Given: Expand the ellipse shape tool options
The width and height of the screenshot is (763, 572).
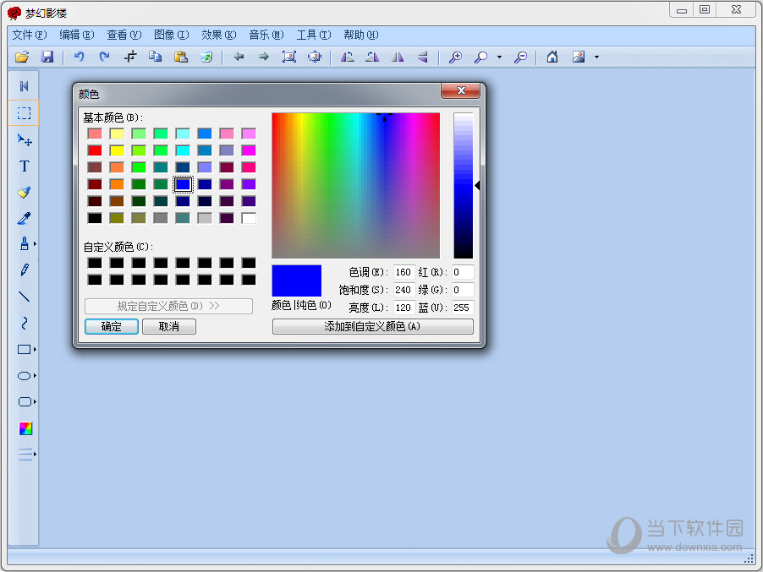Looking at the screenshot, I should click(x=35, y=376).
